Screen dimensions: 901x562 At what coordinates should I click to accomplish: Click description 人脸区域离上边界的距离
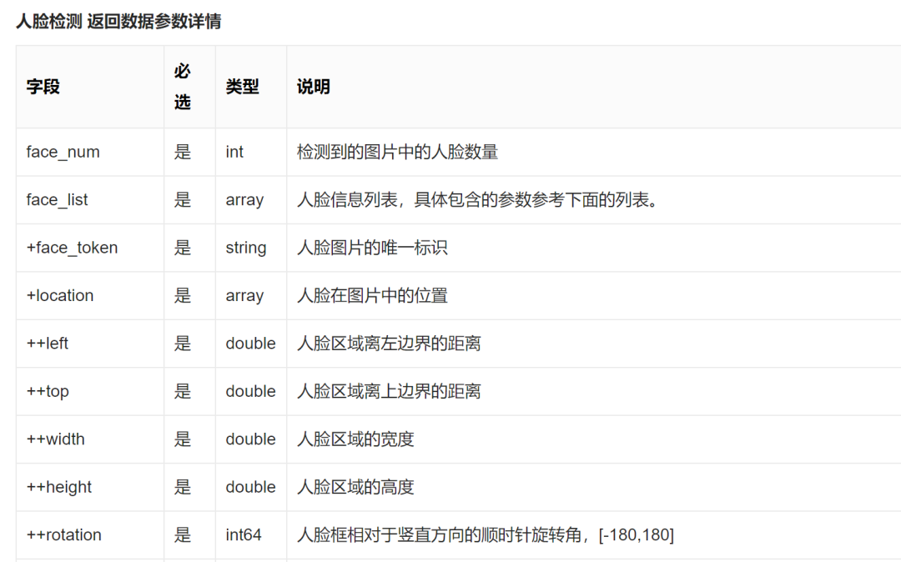tap(389, 392)
